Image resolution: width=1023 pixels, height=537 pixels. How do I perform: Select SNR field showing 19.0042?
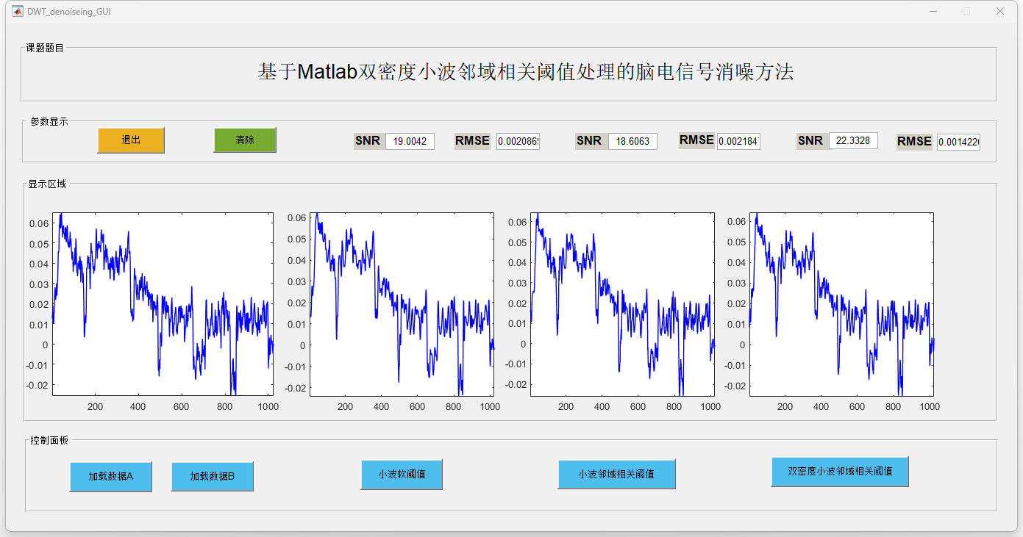click(410, 141)
